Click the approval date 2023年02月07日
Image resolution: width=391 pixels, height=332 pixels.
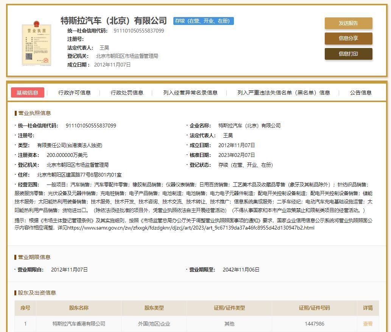237,155
